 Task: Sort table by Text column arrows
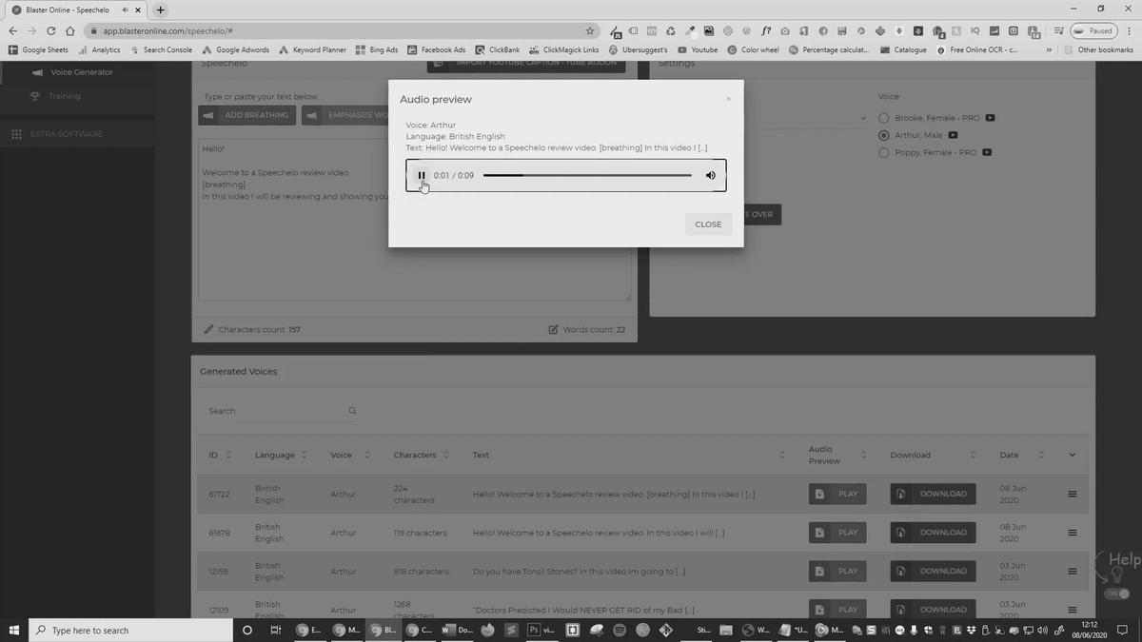(x=782, y=455)
